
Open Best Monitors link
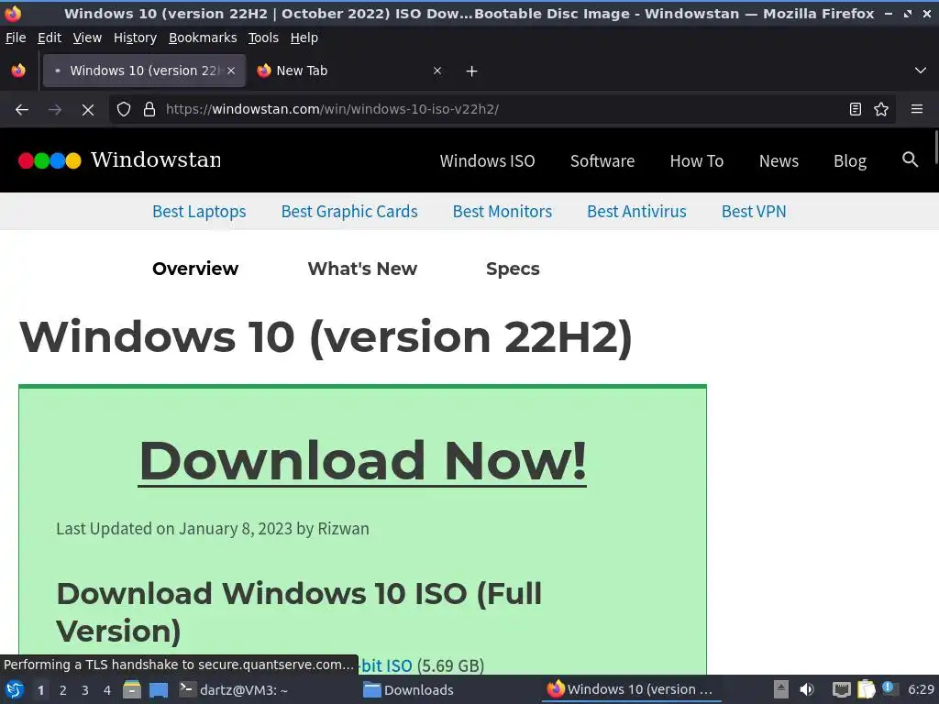pos(502,212)
